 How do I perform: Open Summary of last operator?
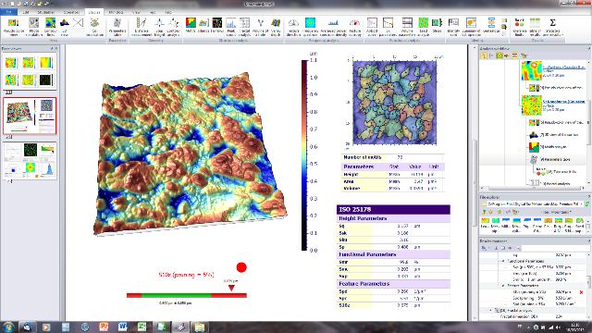click(471, 27)
